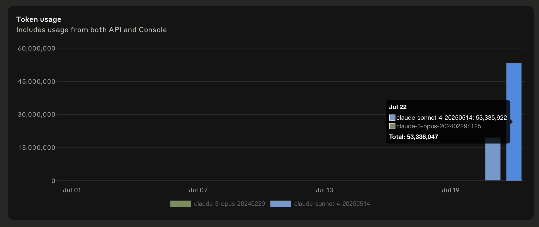Click the "claude-sonnet-4-20250514: 53,335,922" tooltip row
This screenshot has width=539, height=227.
tap(448, 118)
